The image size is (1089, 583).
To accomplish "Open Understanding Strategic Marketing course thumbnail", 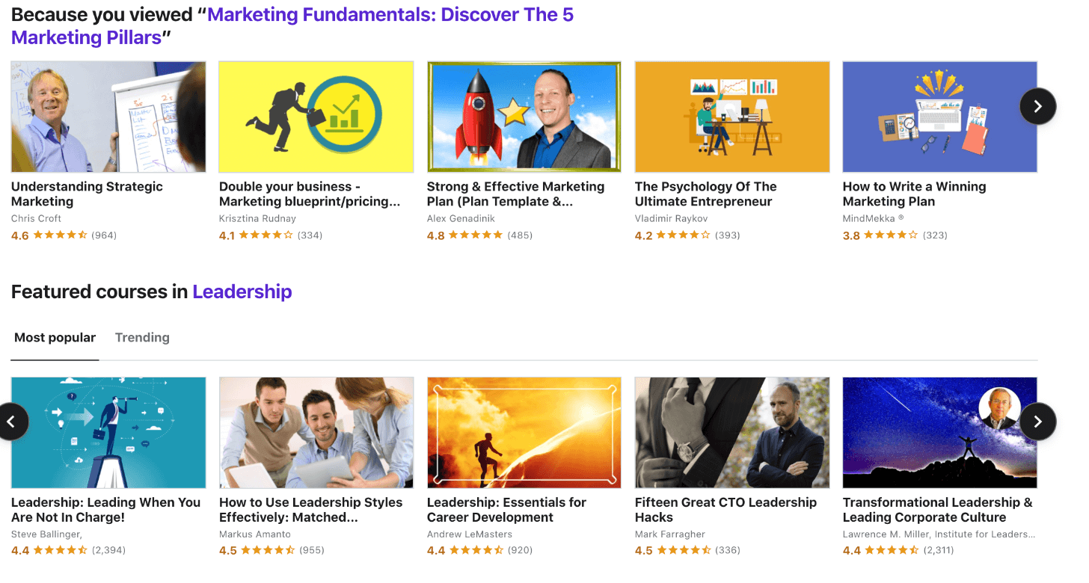I will pyautogui.click(x=108, y=117).
